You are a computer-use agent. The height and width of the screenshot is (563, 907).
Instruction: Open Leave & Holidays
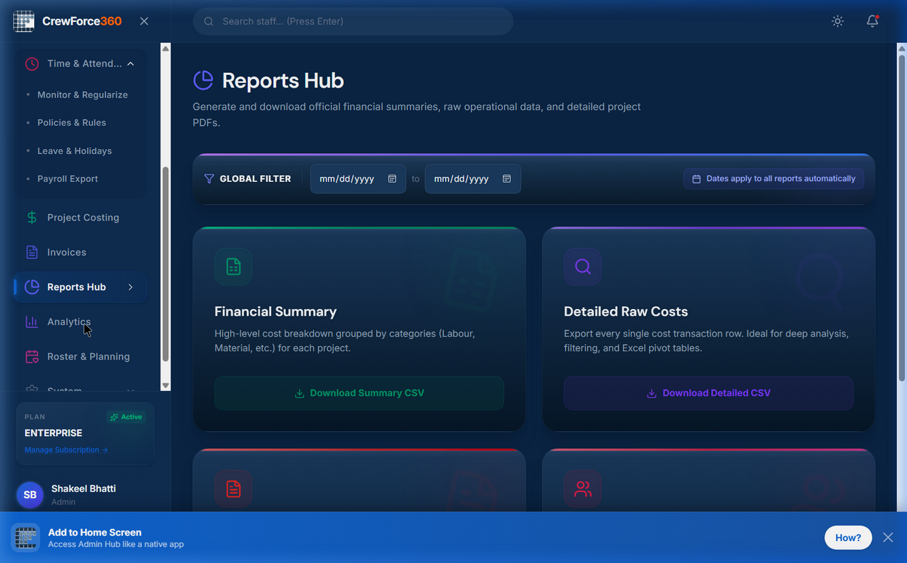coord(74,151)
